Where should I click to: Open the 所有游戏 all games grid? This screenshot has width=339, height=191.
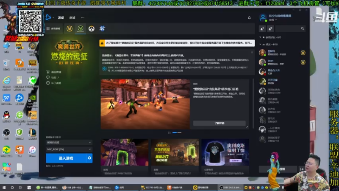pos(53,28)
